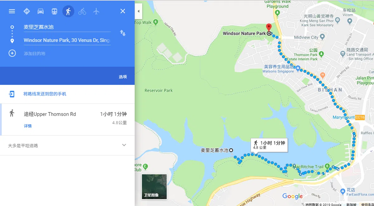Swap start point and destination
Screen dimensions: 374x206
pyautogui.click(x=123, y=33)
